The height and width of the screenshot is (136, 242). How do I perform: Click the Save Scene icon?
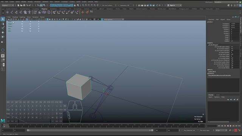tap(24, 5)
